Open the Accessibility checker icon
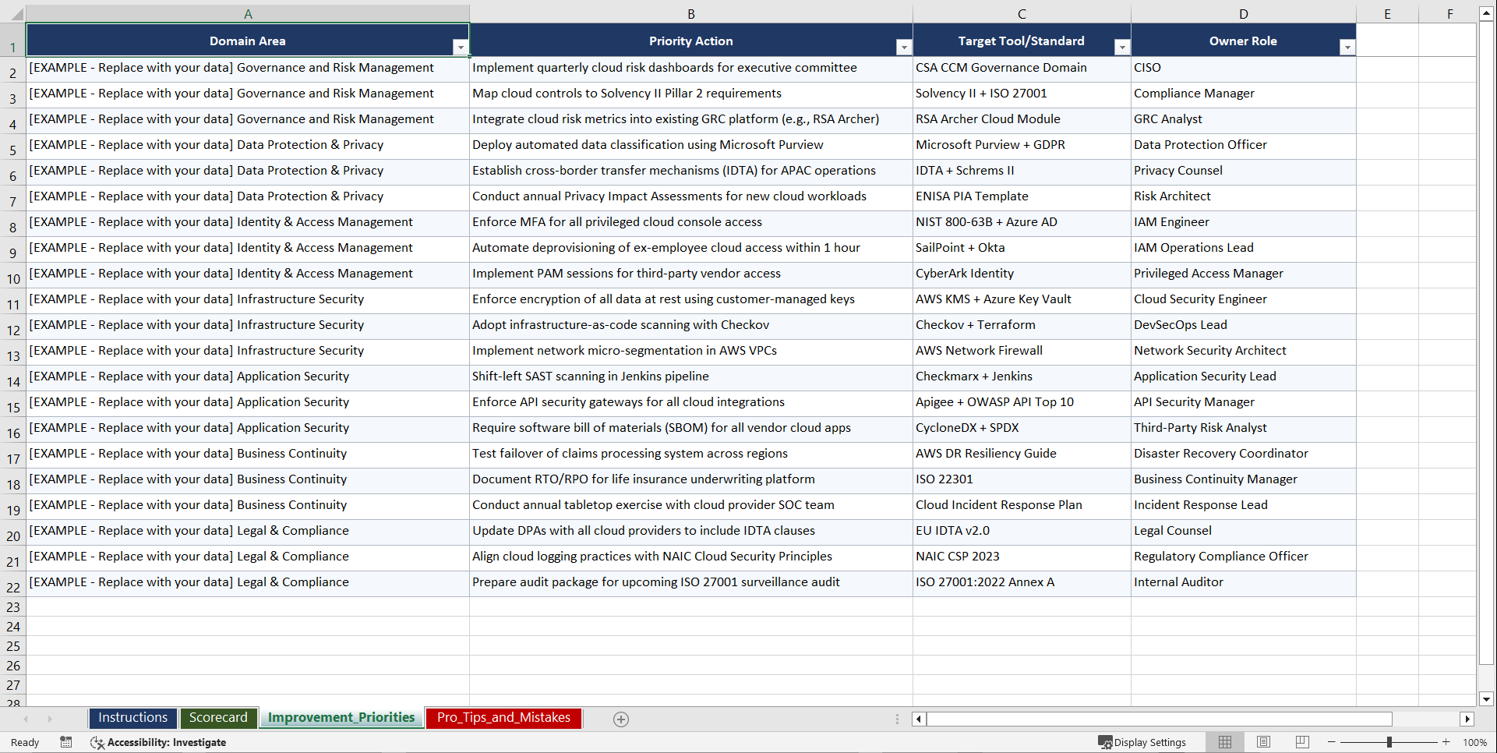 pos(97,742)
